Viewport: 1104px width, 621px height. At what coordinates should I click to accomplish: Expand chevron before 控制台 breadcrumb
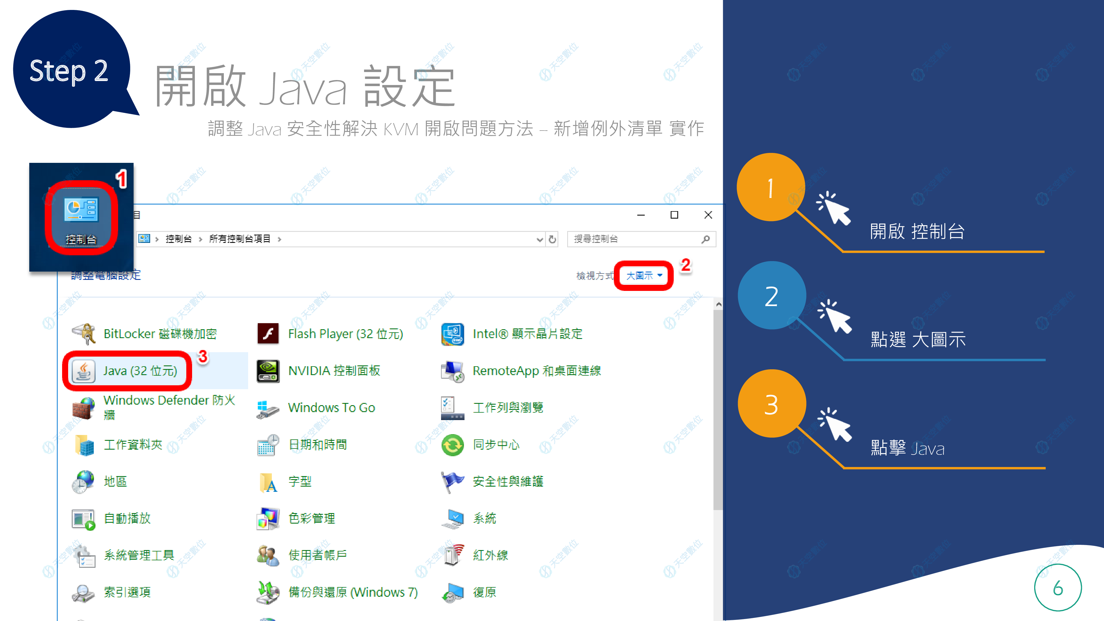[157, 239]
